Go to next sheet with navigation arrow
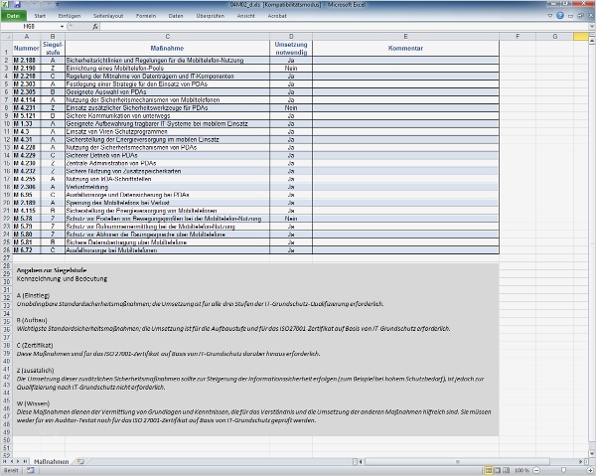The height and width of the screenshot is (476, 596). pos(18,461)
